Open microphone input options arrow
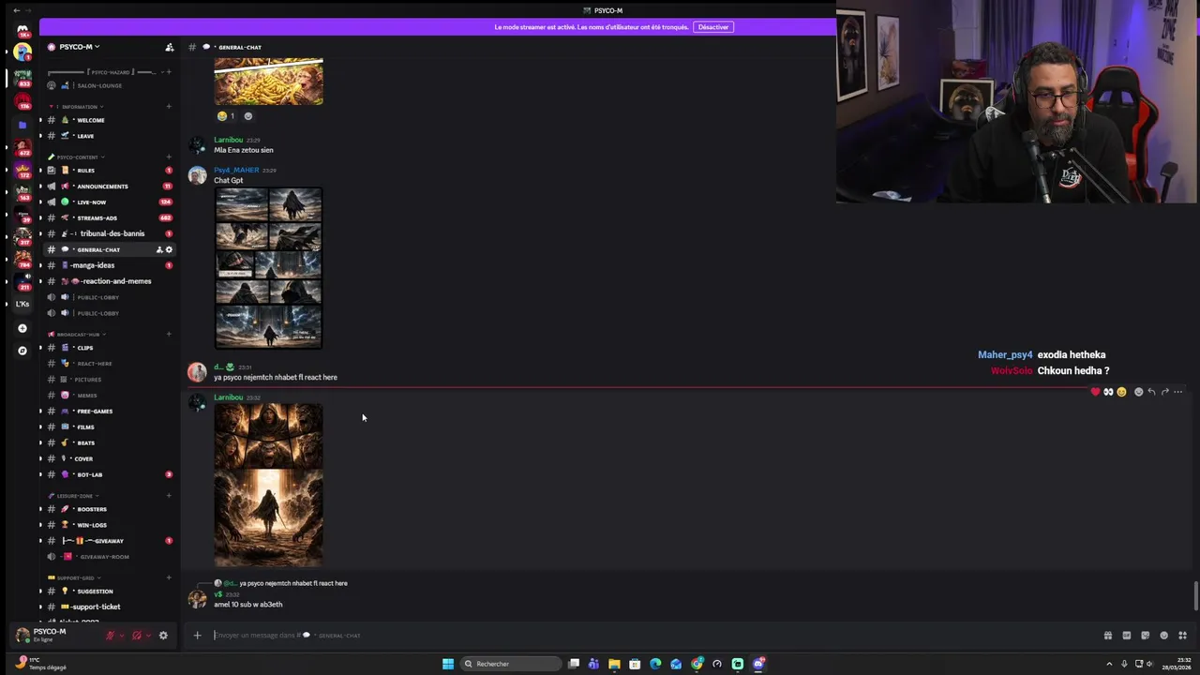Screen dimensions: 1200x675 click(x=122, y=635)
